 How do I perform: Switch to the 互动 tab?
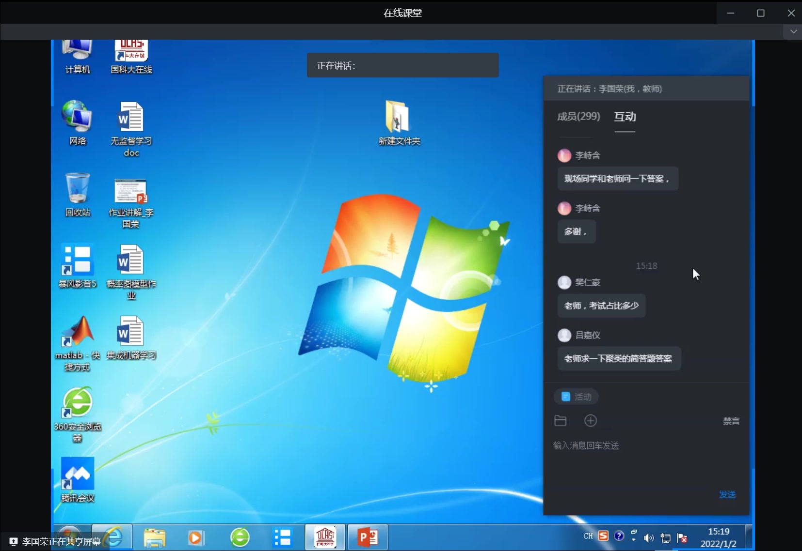tap(625, 117)
